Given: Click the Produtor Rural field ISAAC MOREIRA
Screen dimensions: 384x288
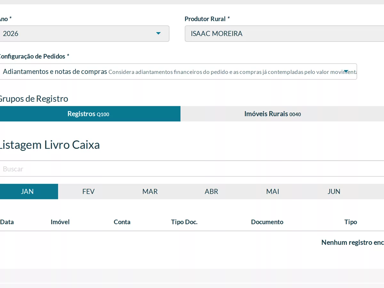Looking at the screenshot, I should pos(284,34).
